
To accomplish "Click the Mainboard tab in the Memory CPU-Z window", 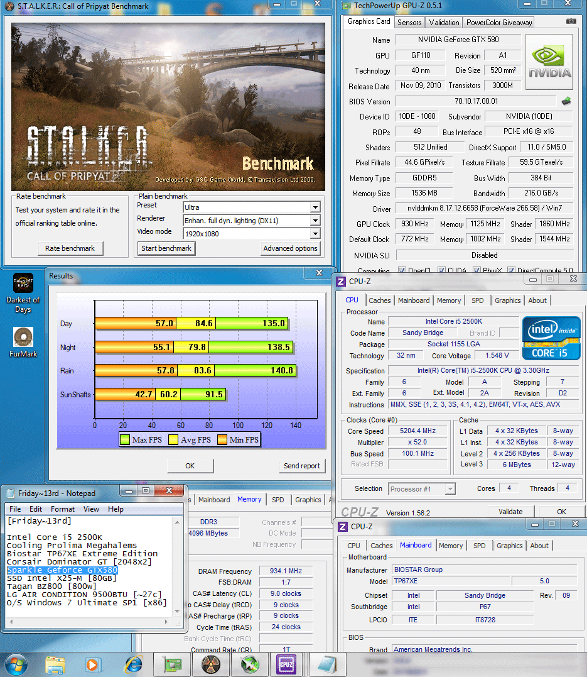I will (214, 500).
